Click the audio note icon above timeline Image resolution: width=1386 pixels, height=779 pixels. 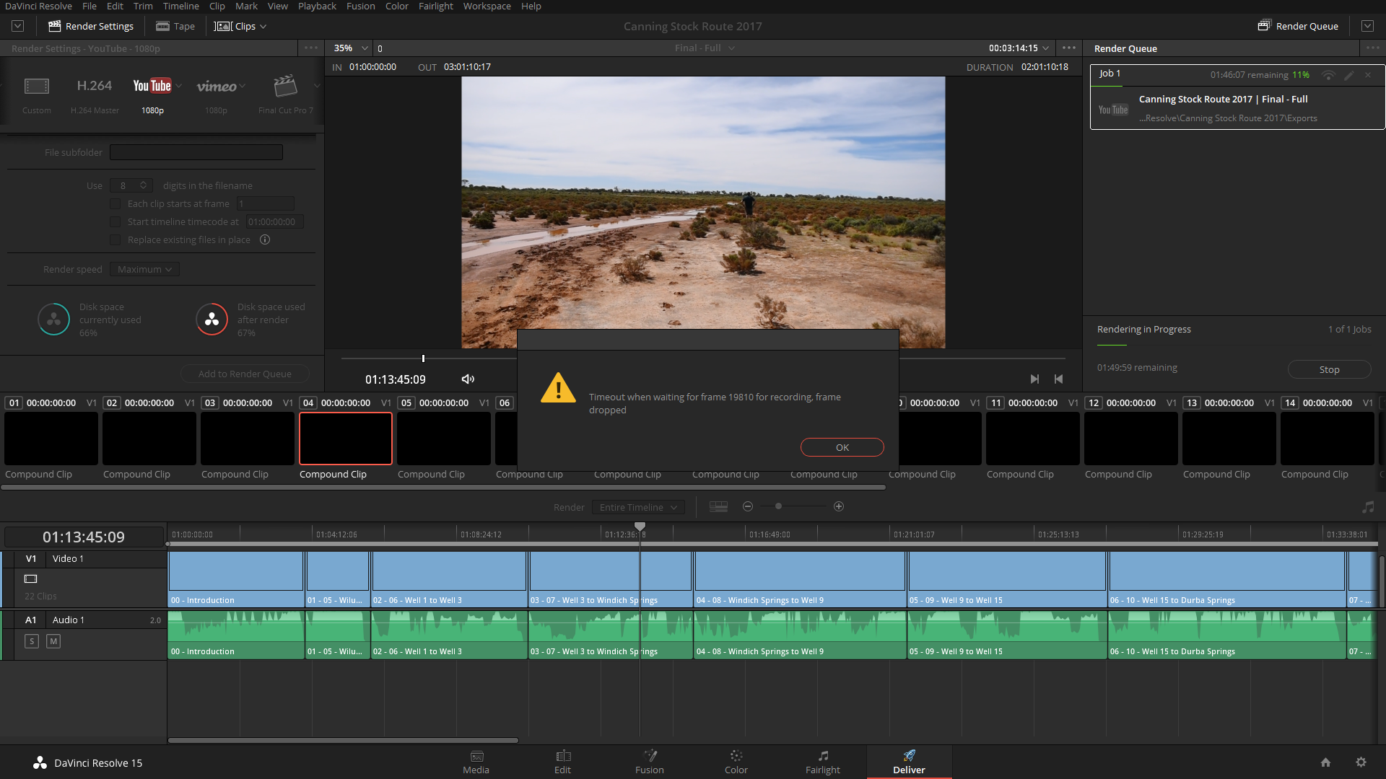pyautogui.click(x=1368, y=507)
